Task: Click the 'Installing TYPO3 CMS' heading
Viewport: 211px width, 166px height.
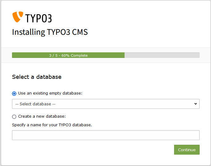Action: [50, 32]
